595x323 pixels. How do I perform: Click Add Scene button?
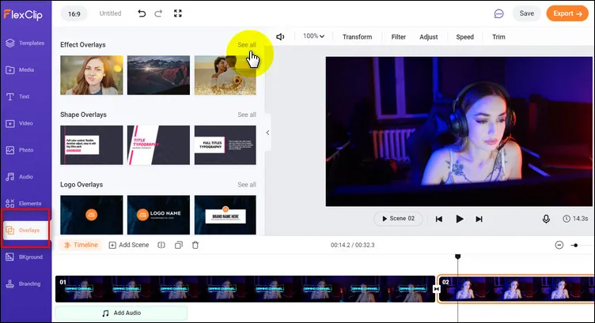[129, 245]
